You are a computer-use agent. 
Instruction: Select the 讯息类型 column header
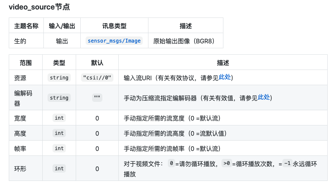pos(114,26)
